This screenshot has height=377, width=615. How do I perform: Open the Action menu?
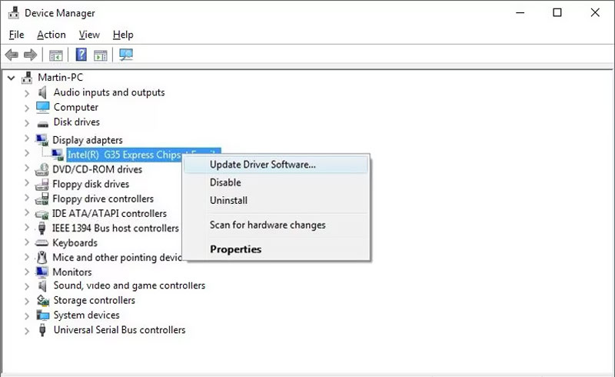(52, 35)
